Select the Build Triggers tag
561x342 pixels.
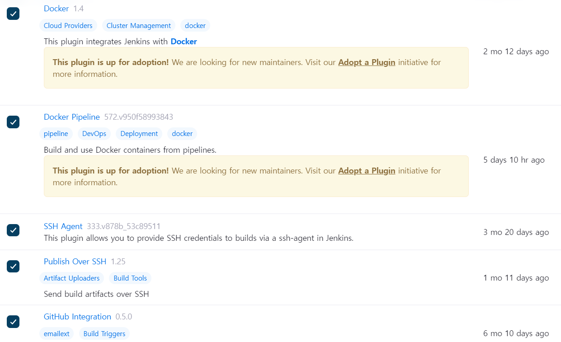pos(104,334)
